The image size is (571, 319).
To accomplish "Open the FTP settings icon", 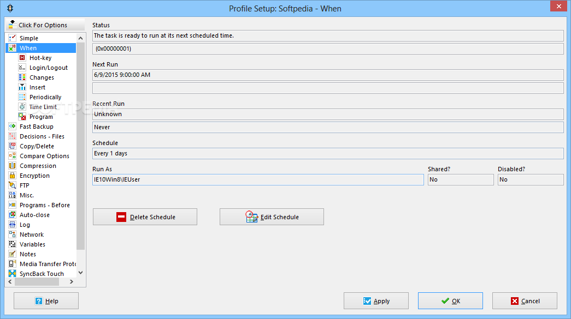I will [13, 185].
